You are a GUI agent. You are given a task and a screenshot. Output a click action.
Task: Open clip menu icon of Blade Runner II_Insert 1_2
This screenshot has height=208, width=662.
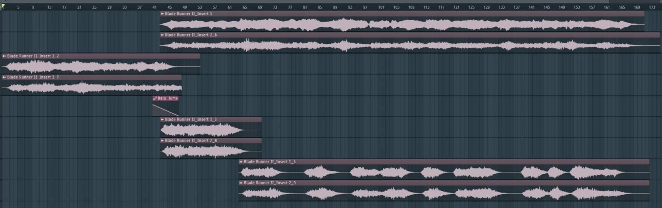click(x=5, y=56)
